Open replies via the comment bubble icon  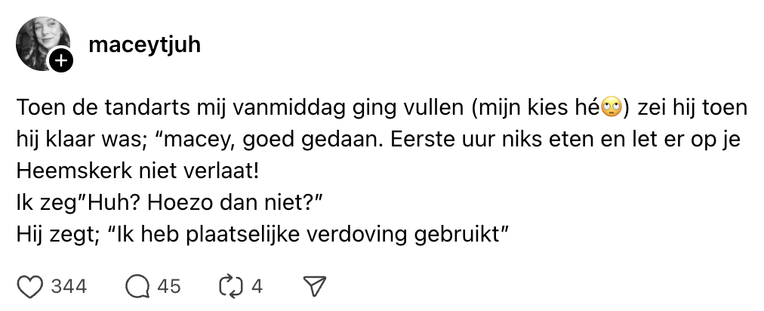tap(138, 286)
